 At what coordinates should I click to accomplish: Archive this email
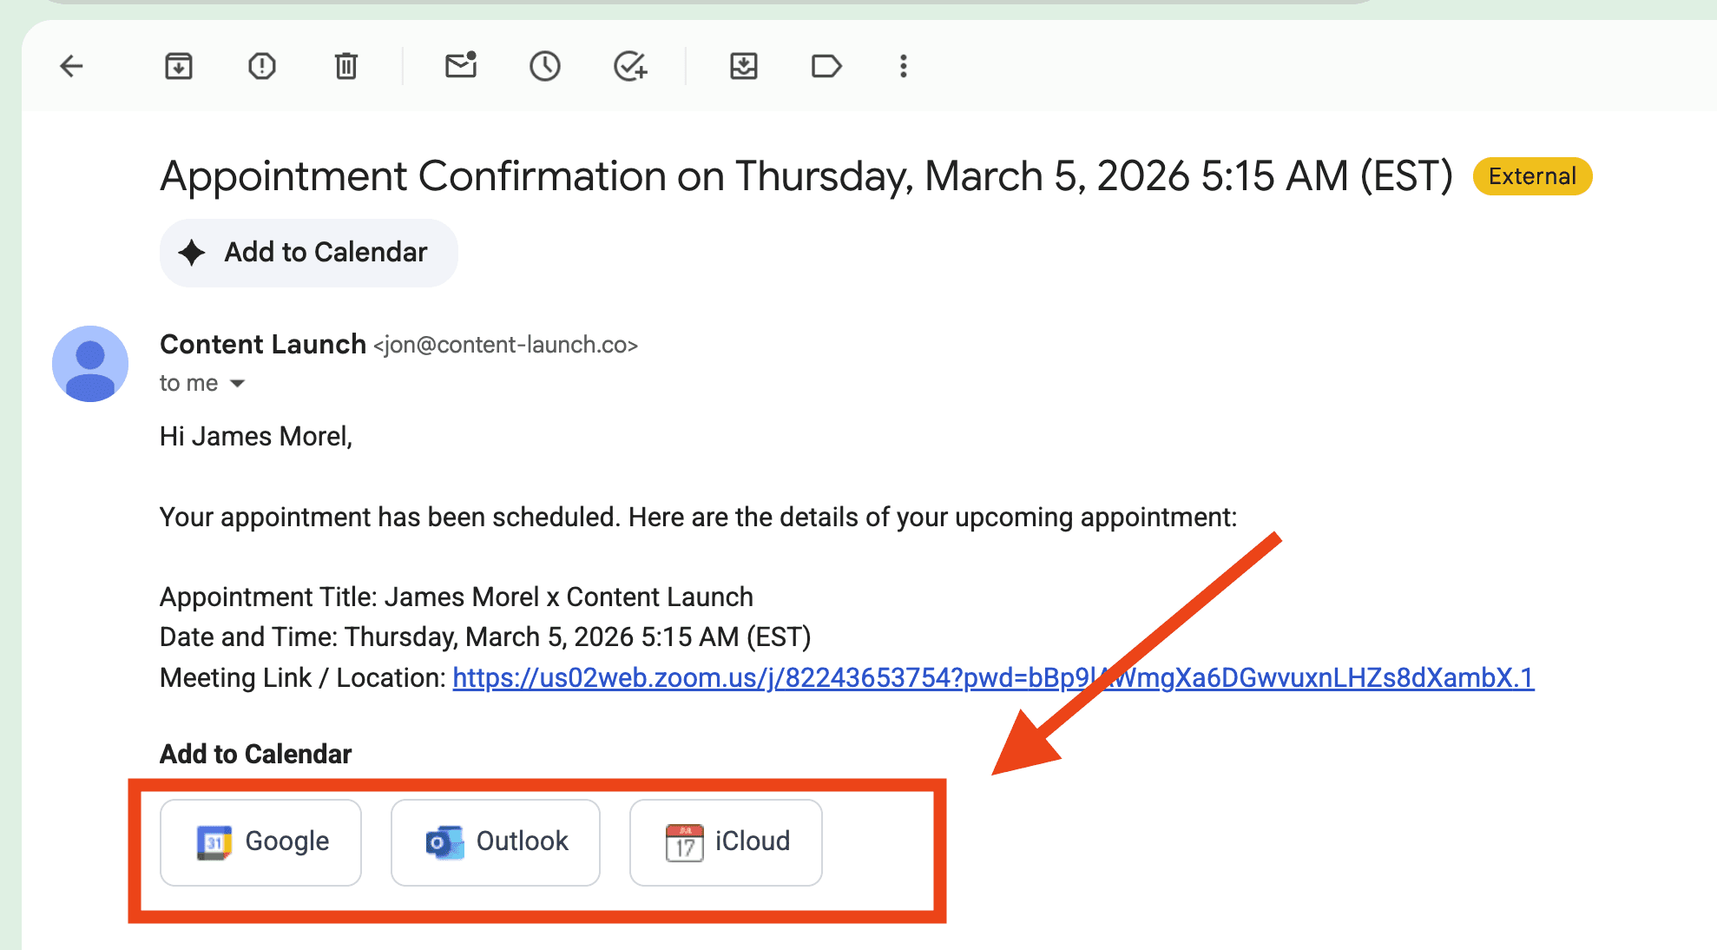(x=178, y=66)
